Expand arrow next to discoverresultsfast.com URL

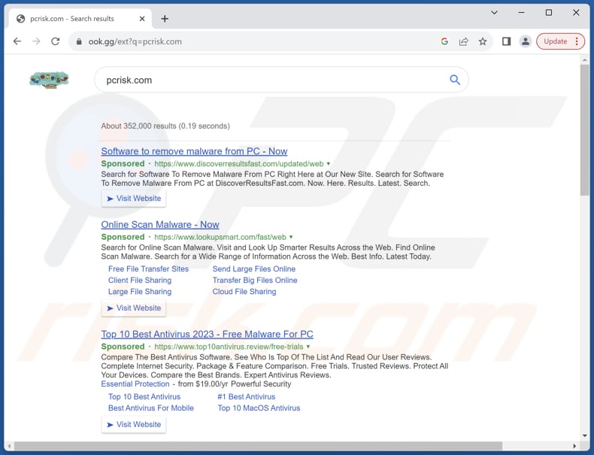coord(329,164)
